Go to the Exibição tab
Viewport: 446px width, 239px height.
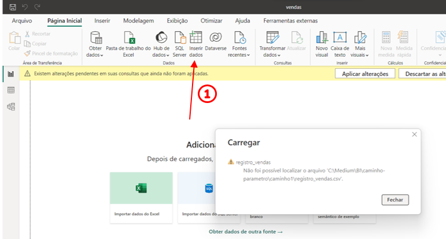click(x=177, y=21)
